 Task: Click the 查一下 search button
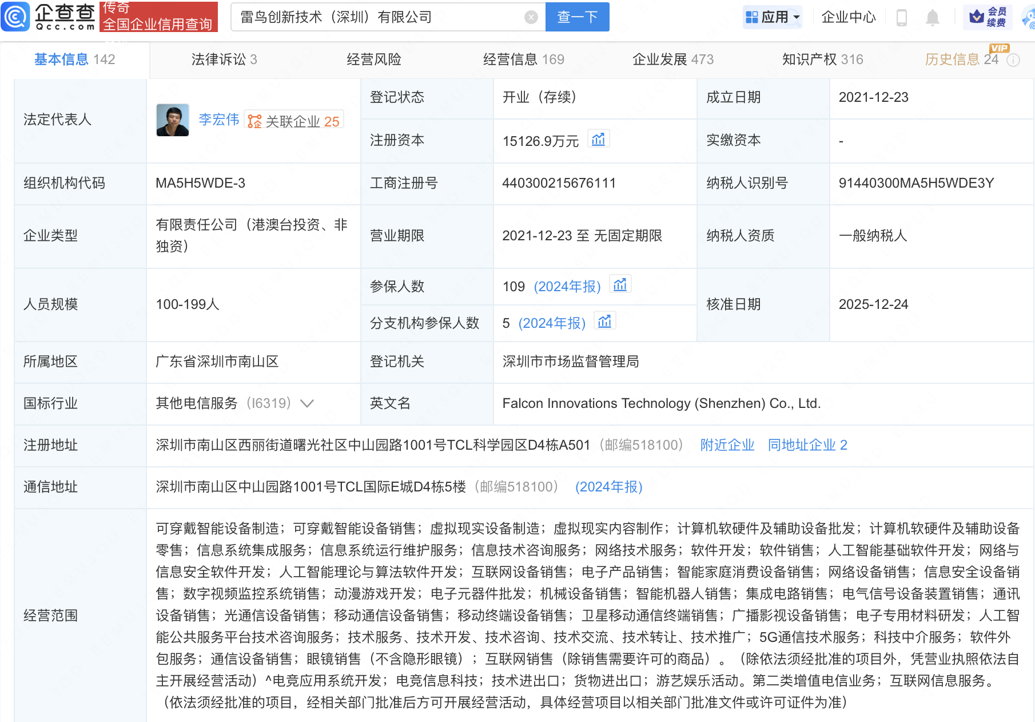tap(577, 17)
